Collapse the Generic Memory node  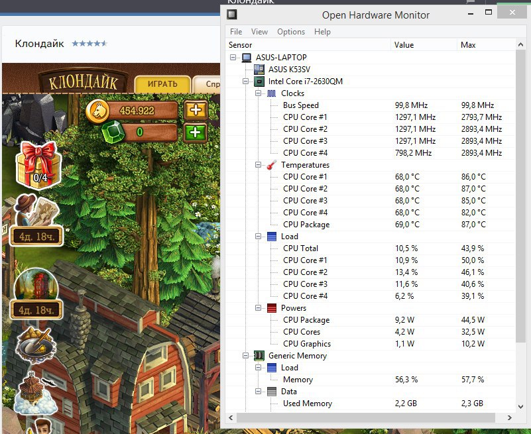[x=245, y=355]
